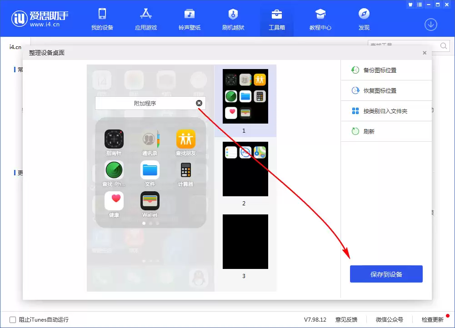Open the 教程中心 tab
The width and height of the screenshot is (455, 328).
click(x=320, y=19)
